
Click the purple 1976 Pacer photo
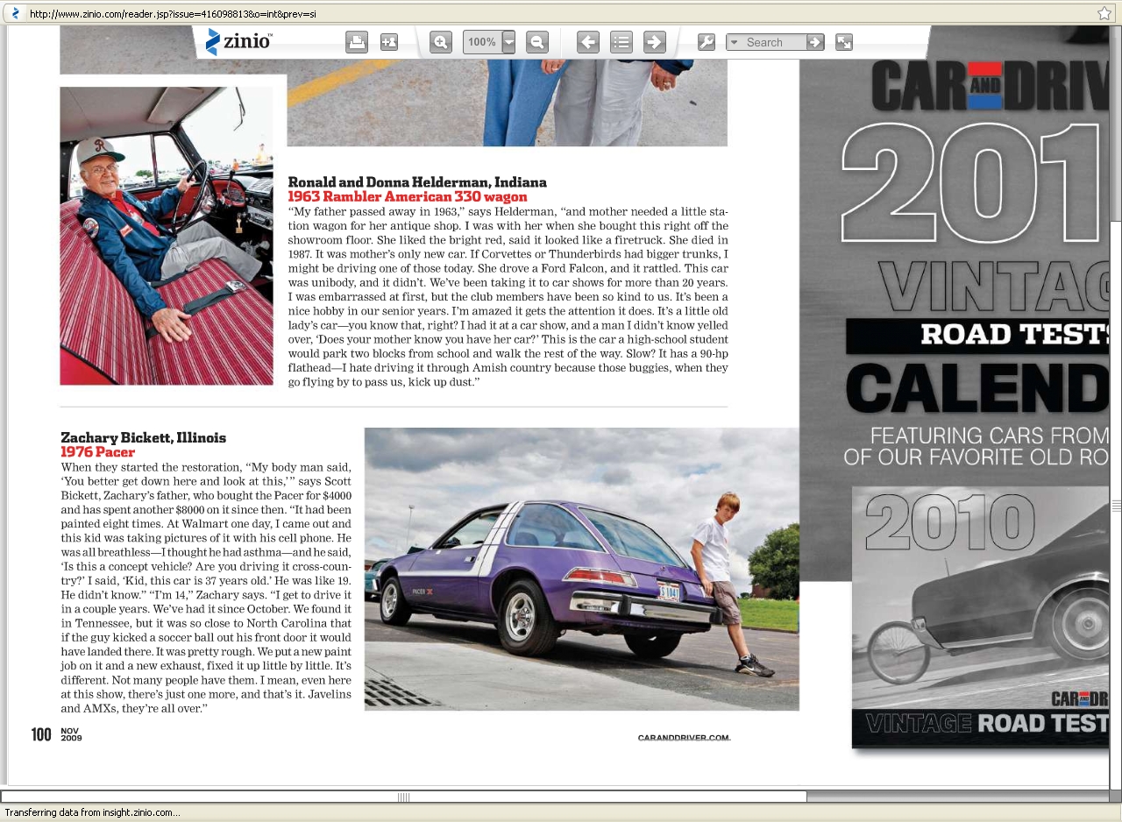point(582,569)
